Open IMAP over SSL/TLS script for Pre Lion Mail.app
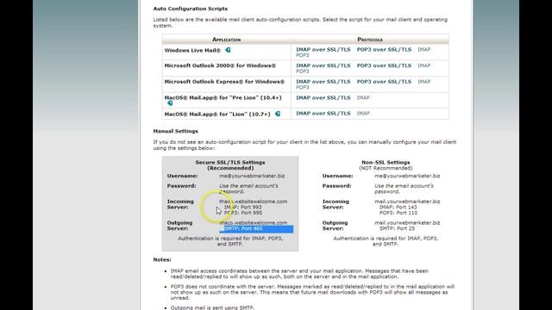The width and height of the screenshot is (552, 310). [323, 97]
